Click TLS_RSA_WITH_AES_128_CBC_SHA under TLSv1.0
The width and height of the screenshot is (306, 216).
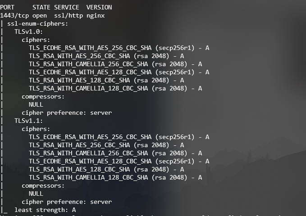106,80
